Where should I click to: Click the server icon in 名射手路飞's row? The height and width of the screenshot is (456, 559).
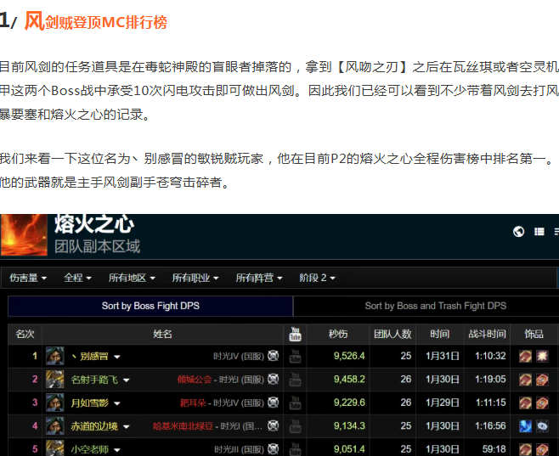click(273, 379)
